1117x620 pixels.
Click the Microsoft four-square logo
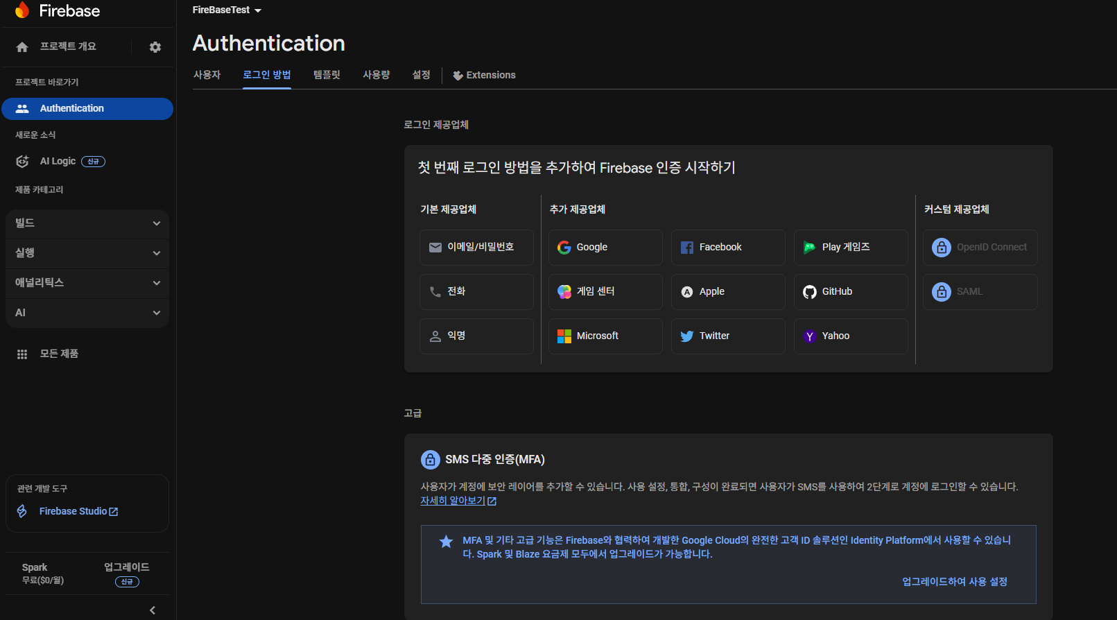(x=564, y=336)
